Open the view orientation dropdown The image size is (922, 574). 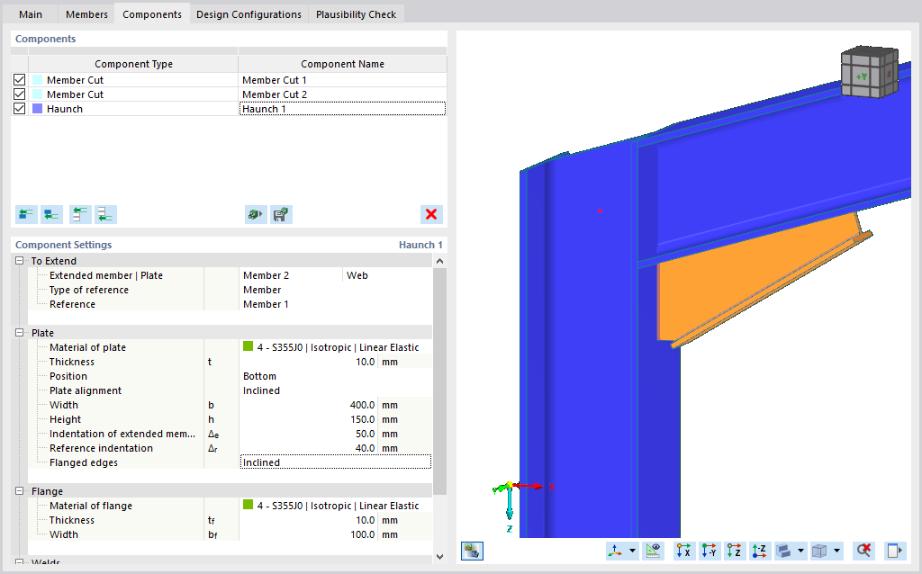pos(633,550)
